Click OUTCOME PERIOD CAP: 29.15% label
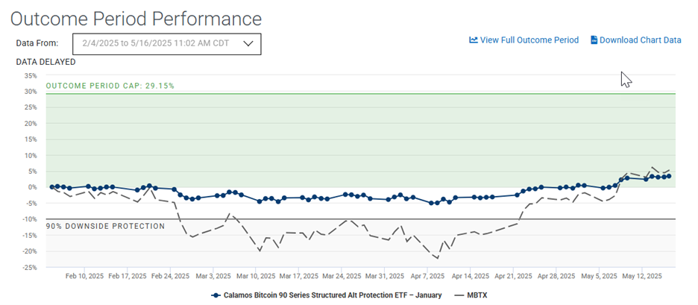This screenshot has height=305, width=698. pyautogui.click(x=110, y=86)
